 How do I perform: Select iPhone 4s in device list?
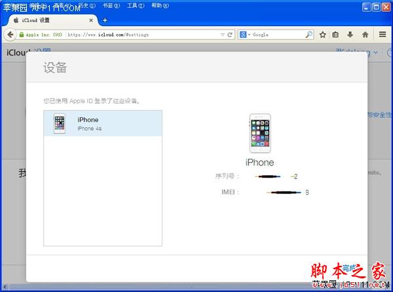(x=103, y=123)
